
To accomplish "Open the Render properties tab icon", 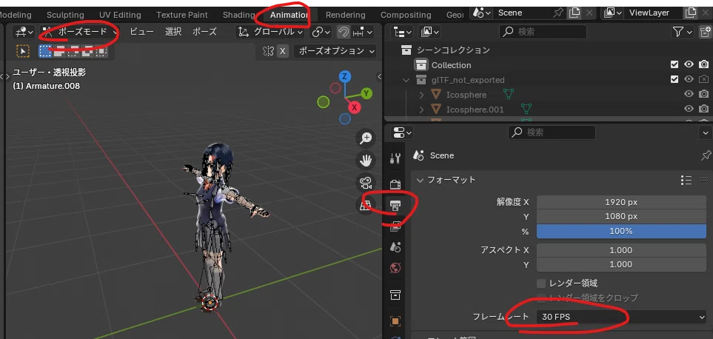I will point(395,184).
